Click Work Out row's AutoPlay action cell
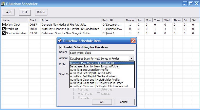The width and height of the screenshot is (200, 110). (70, 29)
